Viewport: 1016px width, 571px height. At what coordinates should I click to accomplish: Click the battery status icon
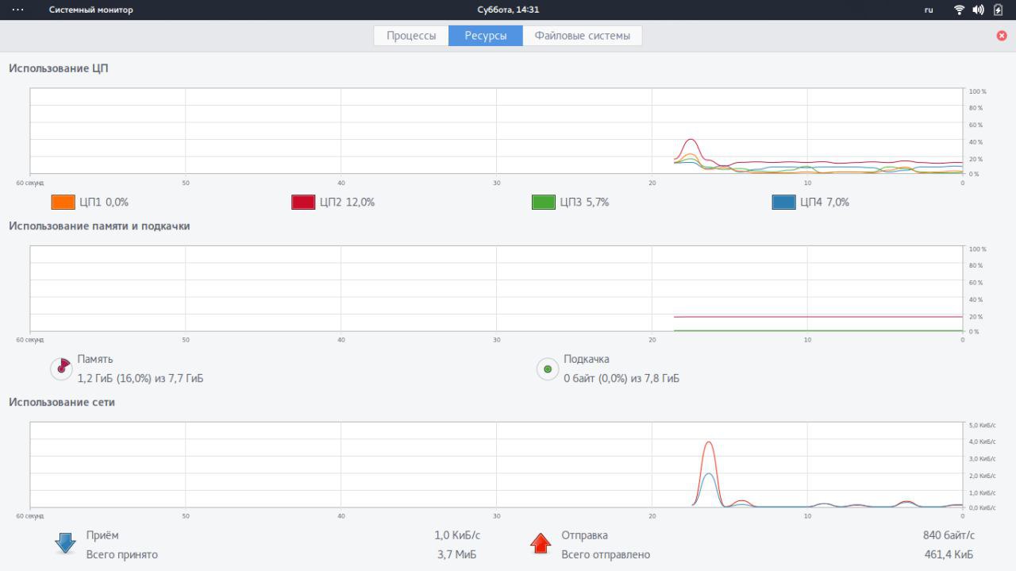pyautogui.click(x=999, y=10)
